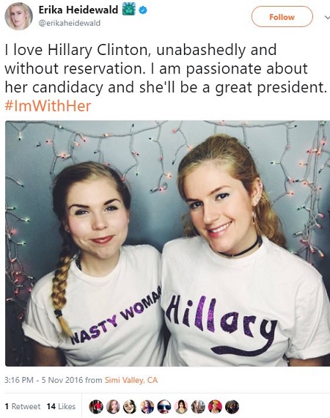
Task: Open the 3:16 PM - 5 Nov 2016 timestamp
Action: (43, 380)
